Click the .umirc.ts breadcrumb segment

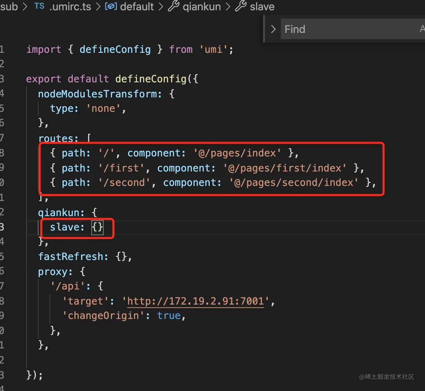tap(70, 7)
